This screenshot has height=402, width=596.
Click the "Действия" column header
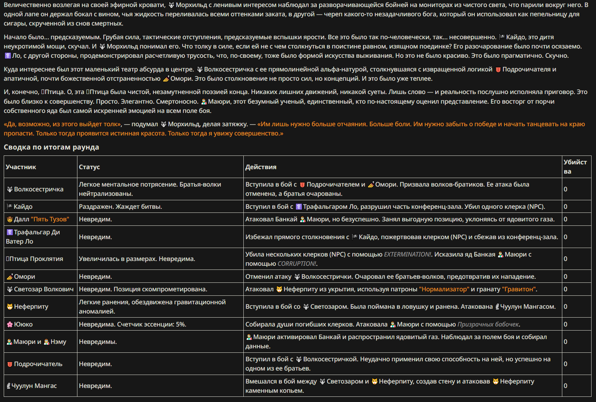[261, 167]
